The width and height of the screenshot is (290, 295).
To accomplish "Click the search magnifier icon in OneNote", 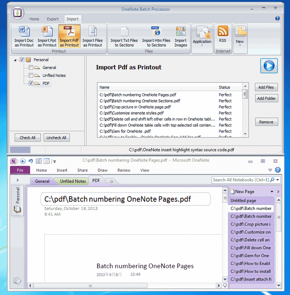I will [x=272, y=180].
